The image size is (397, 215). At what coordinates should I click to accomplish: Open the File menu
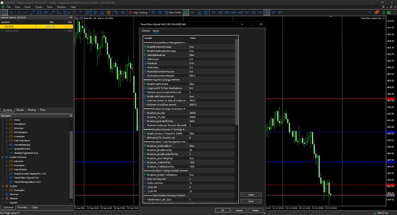click(8, 7)
